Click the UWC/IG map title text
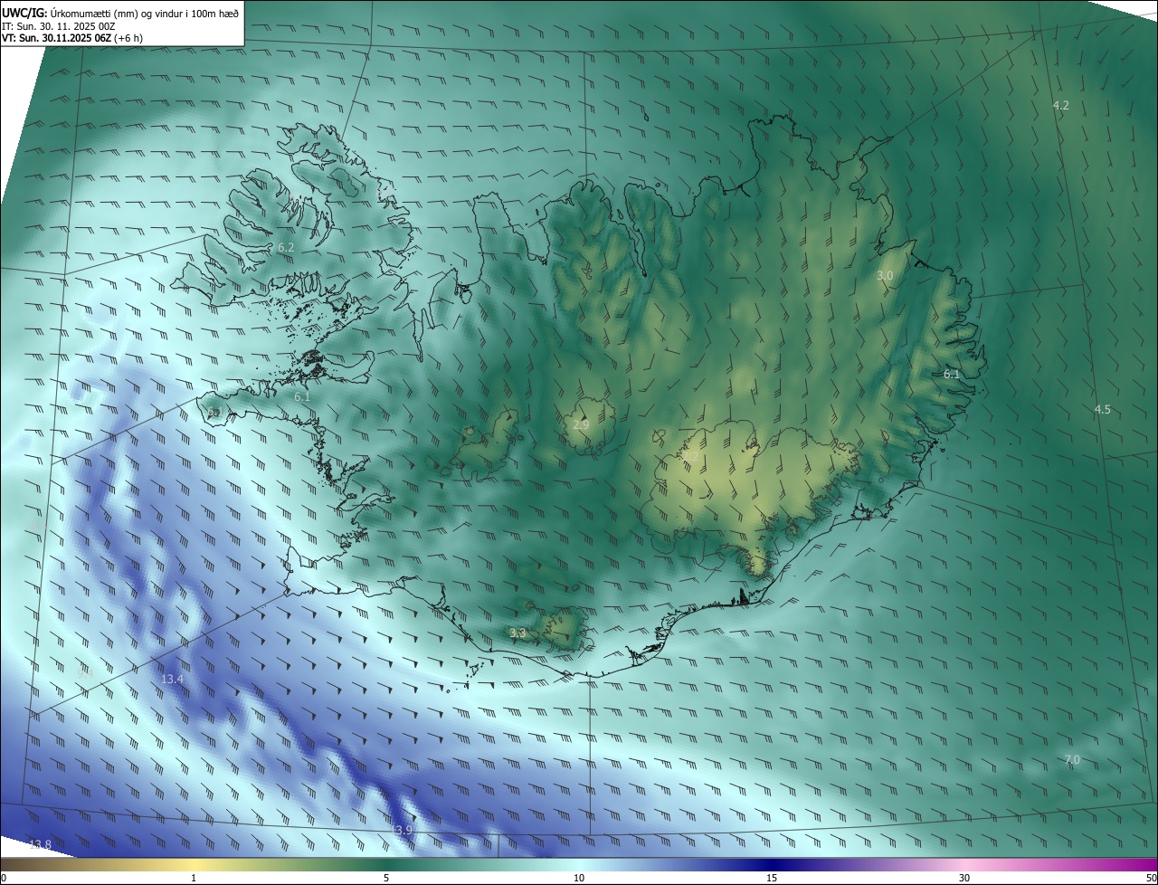1158x885 pixels. (120, 12)
